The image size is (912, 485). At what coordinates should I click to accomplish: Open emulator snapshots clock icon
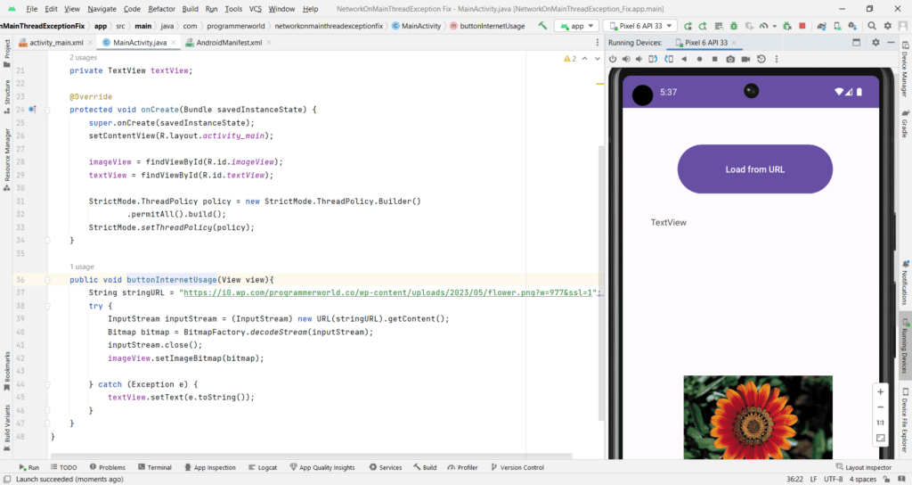[x=761, y=59]
